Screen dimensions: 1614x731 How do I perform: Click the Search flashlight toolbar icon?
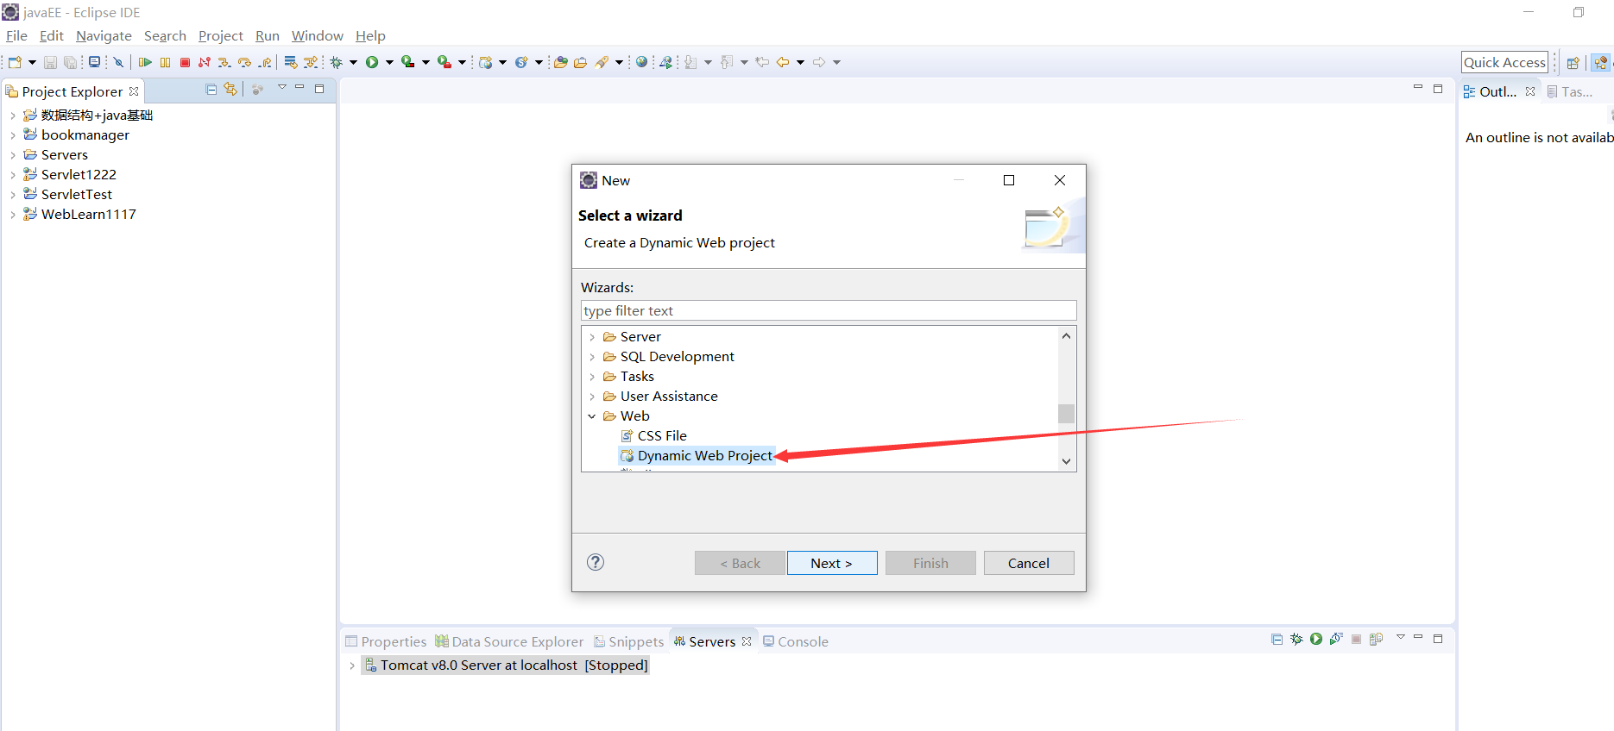pos(602,62)
